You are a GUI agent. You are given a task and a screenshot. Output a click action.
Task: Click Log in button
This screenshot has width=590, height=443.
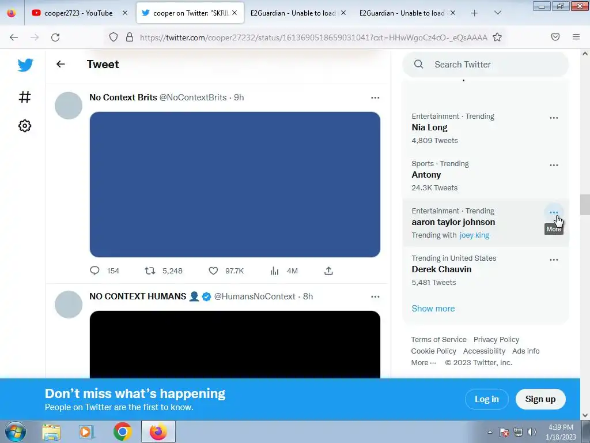[486, 399]
